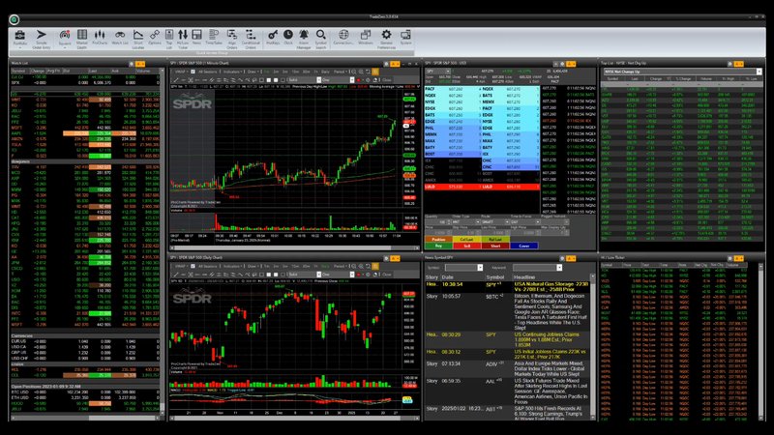Open Simple Order Entry
Image resolution: width=774 pixels, height=435 pixels.
[x=42, y=39]
